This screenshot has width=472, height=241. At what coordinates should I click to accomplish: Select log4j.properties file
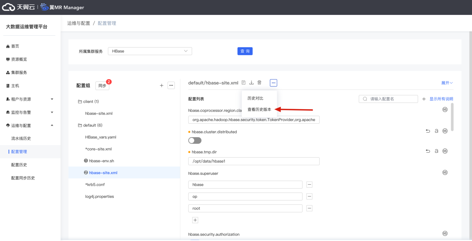pyautogui.click(x=99, y=196)
